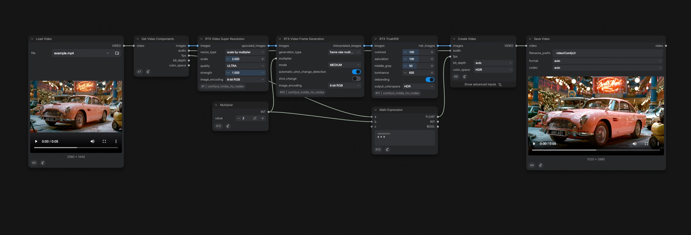Toggle automatic_shot_change_detection off
Image resolution: width=691 pixels, height=235 pixels.
[356, 72]
